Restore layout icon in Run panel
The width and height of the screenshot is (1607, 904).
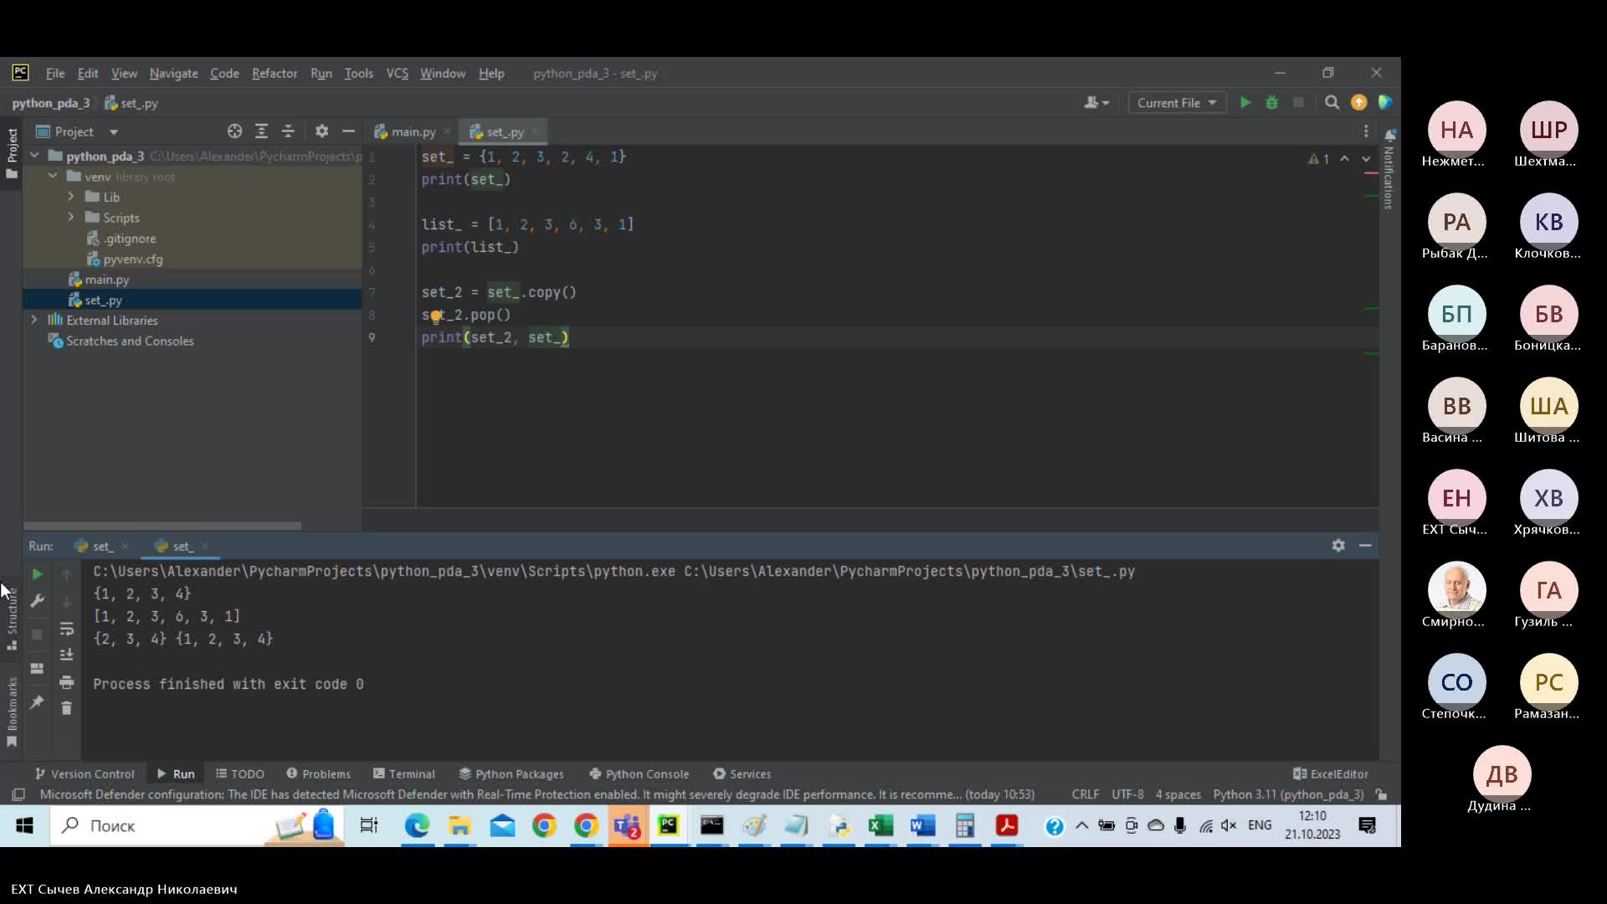coord(37,668)
